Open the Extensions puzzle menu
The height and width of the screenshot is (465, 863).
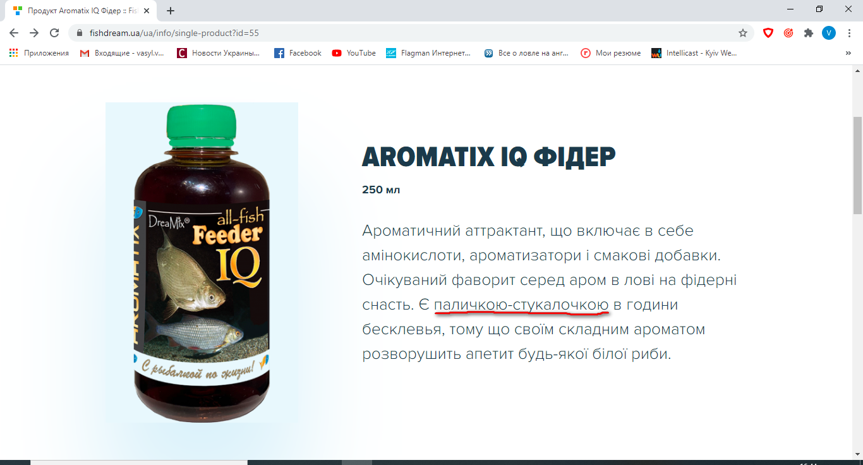click(809, 33)
